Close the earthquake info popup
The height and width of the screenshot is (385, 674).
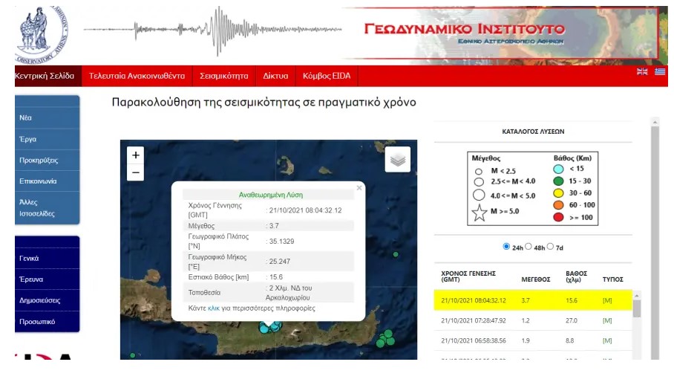359,188
